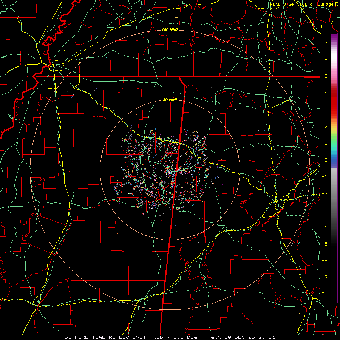
Task: Click the "-2" value on color scale
Action: 325,194
